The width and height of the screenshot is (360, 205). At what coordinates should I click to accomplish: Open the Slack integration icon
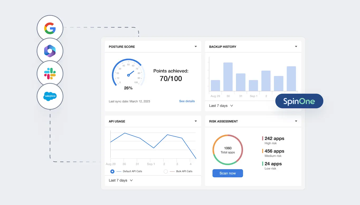tap(50, 74)
